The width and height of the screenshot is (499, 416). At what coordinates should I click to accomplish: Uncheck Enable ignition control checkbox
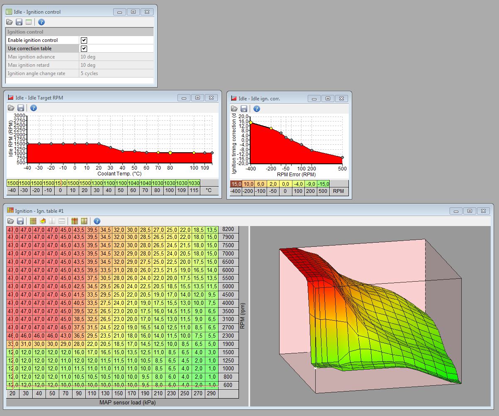(x=84, y=40)
